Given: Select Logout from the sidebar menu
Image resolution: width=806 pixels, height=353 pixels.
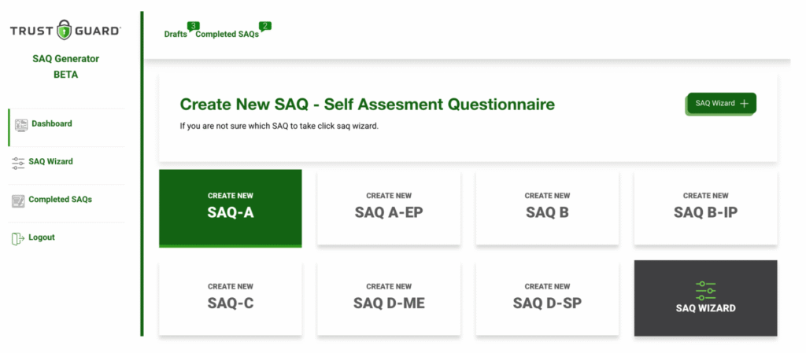Looking at the screenshot, I should click(42, 237).
